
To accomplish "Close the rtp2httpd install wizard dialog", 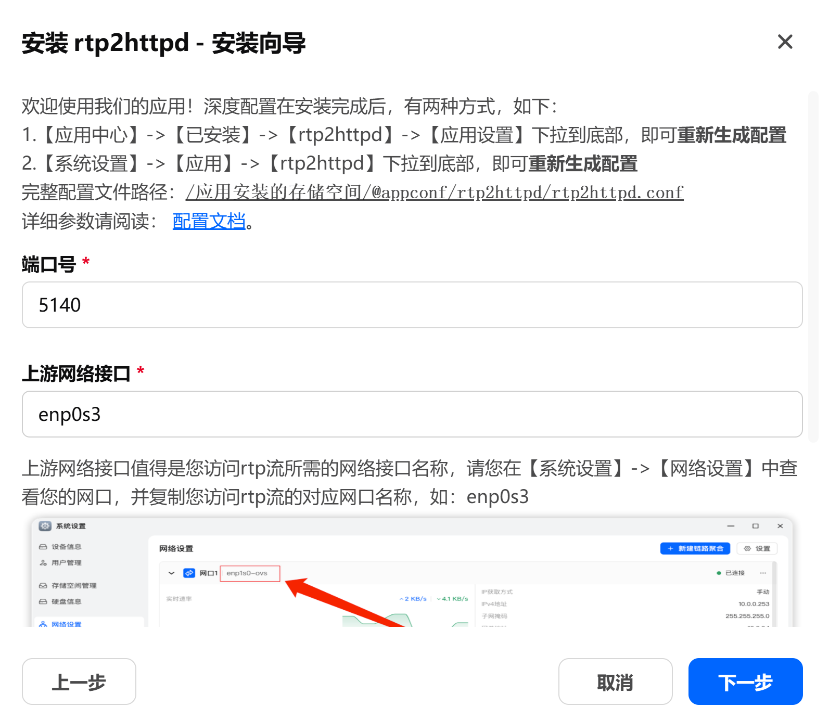I will [x=785, y=42].
